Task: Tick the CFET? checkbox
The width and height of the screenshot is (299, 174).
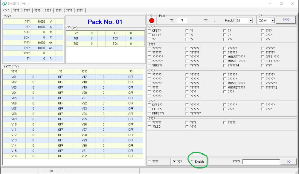Action: coord(149,31)
